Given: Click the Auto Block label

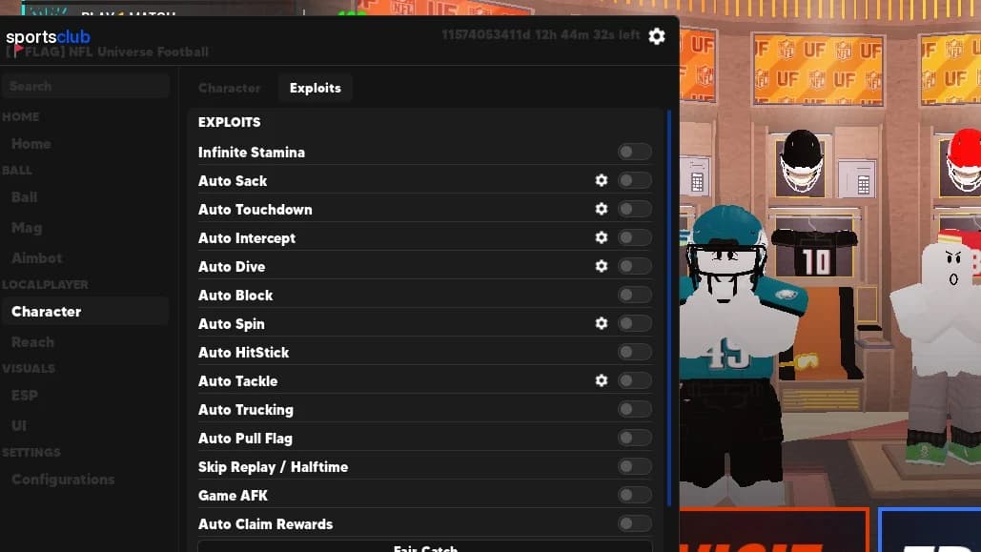Looking at the screenshot, I should 235,295.
